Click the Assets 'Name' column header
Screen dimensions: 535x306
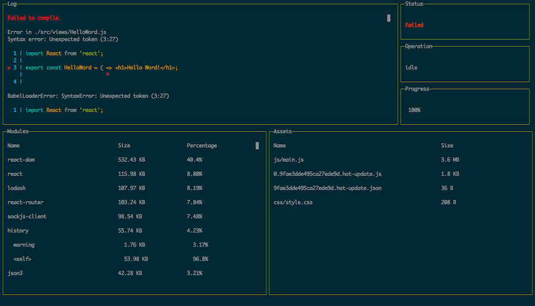click(x=279, y=146)
